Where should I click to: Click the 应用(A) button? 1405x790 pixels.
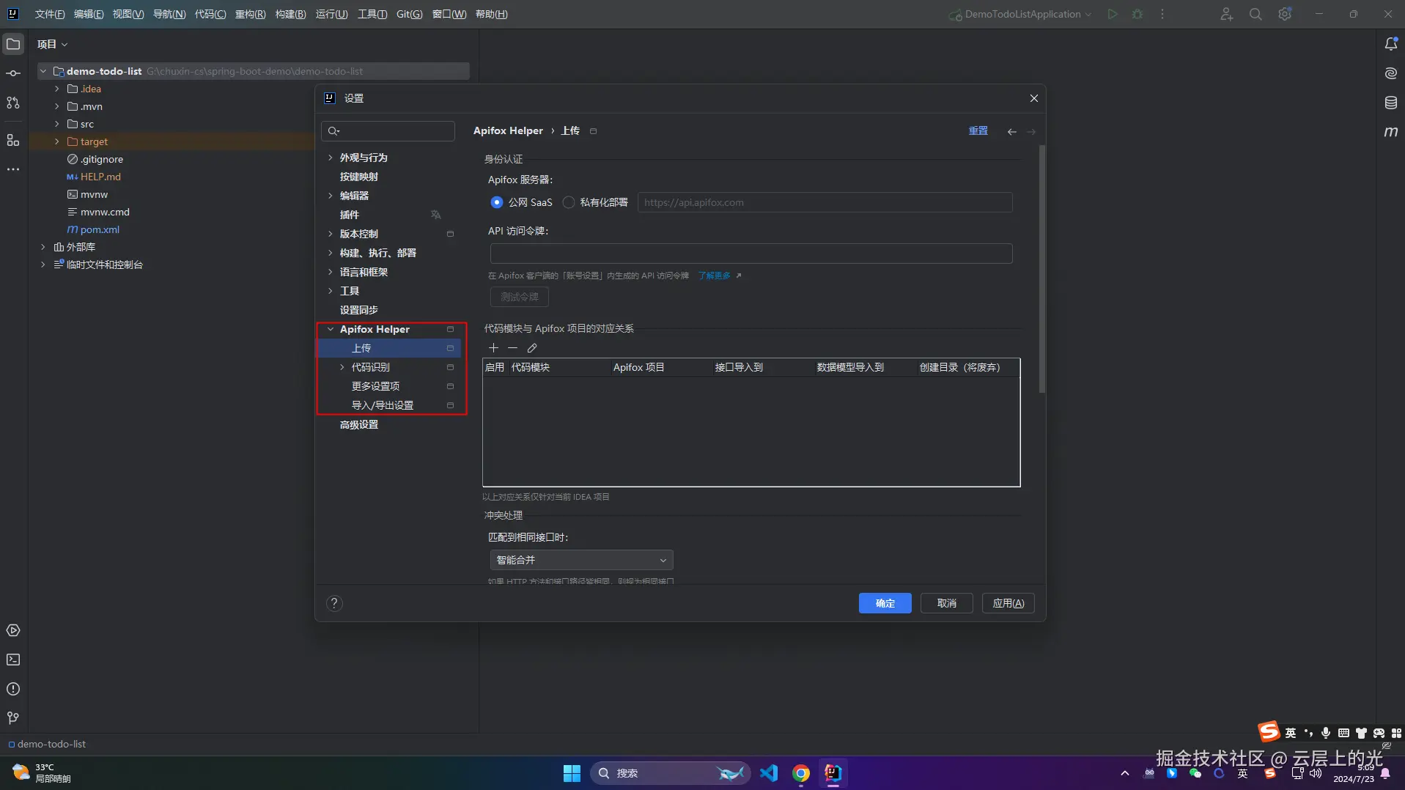pyautogui.click(x=1008, y=603)
